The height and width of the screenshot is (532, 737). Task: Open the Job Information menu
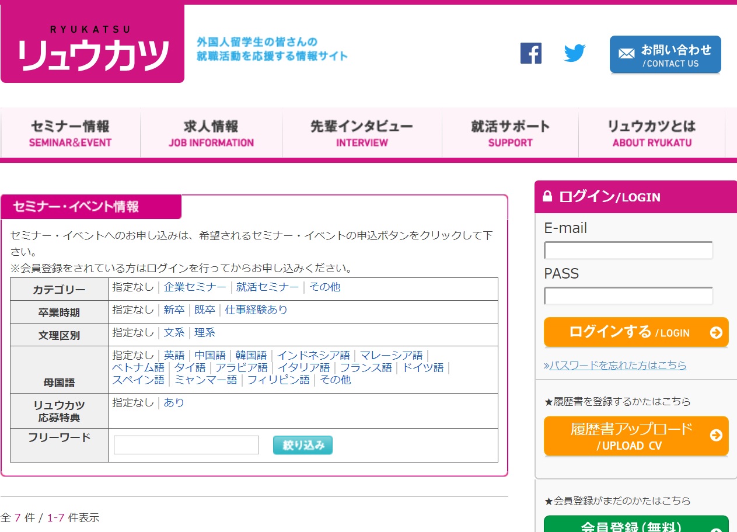coord(211,133)
